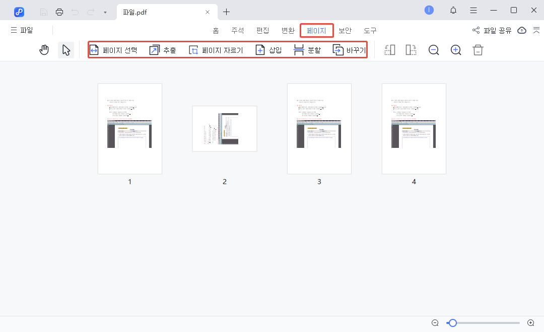The image size is (544, 332).
Task: Shrink page thumbnails with toolbar minus magnifier
Action: (x=434, y=50)
